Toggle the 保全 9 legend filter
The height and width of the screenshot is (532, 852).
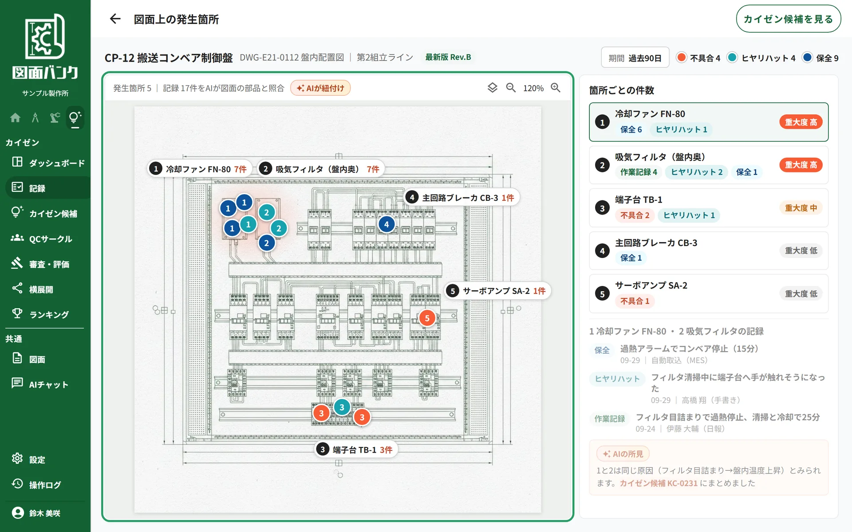(x=821, y=58)
